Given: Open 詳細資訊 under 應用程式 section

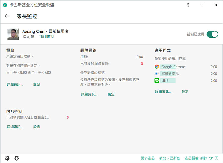Looking at the screenshot, I should click(x=163, y=92).
